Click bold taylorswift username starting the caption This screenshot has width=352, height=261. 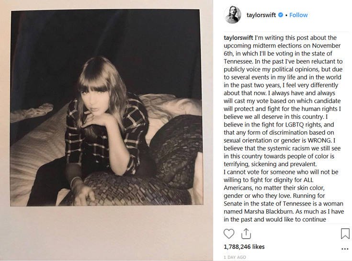240,38
